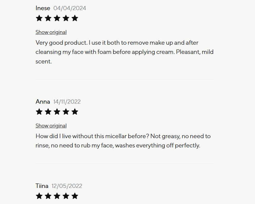This screenshot has width=255, height=204.
Task: Click reviewer name Inese
Action: 43,8
